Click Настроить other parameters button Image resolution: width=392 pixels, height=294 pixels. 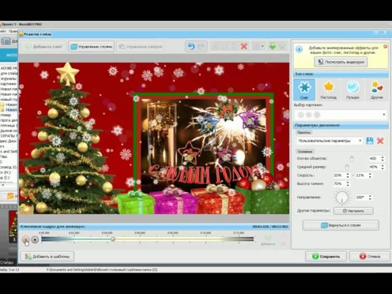(x=353, y=211)
